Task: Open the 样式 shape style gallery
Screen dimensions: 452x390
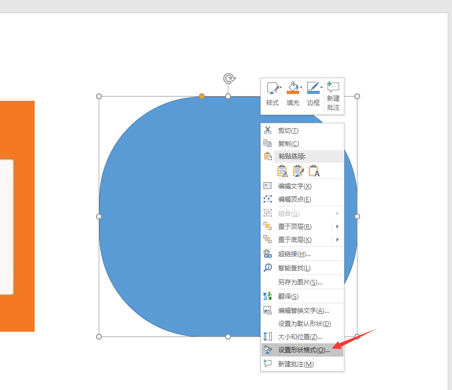Action: (x=272, y=93)
